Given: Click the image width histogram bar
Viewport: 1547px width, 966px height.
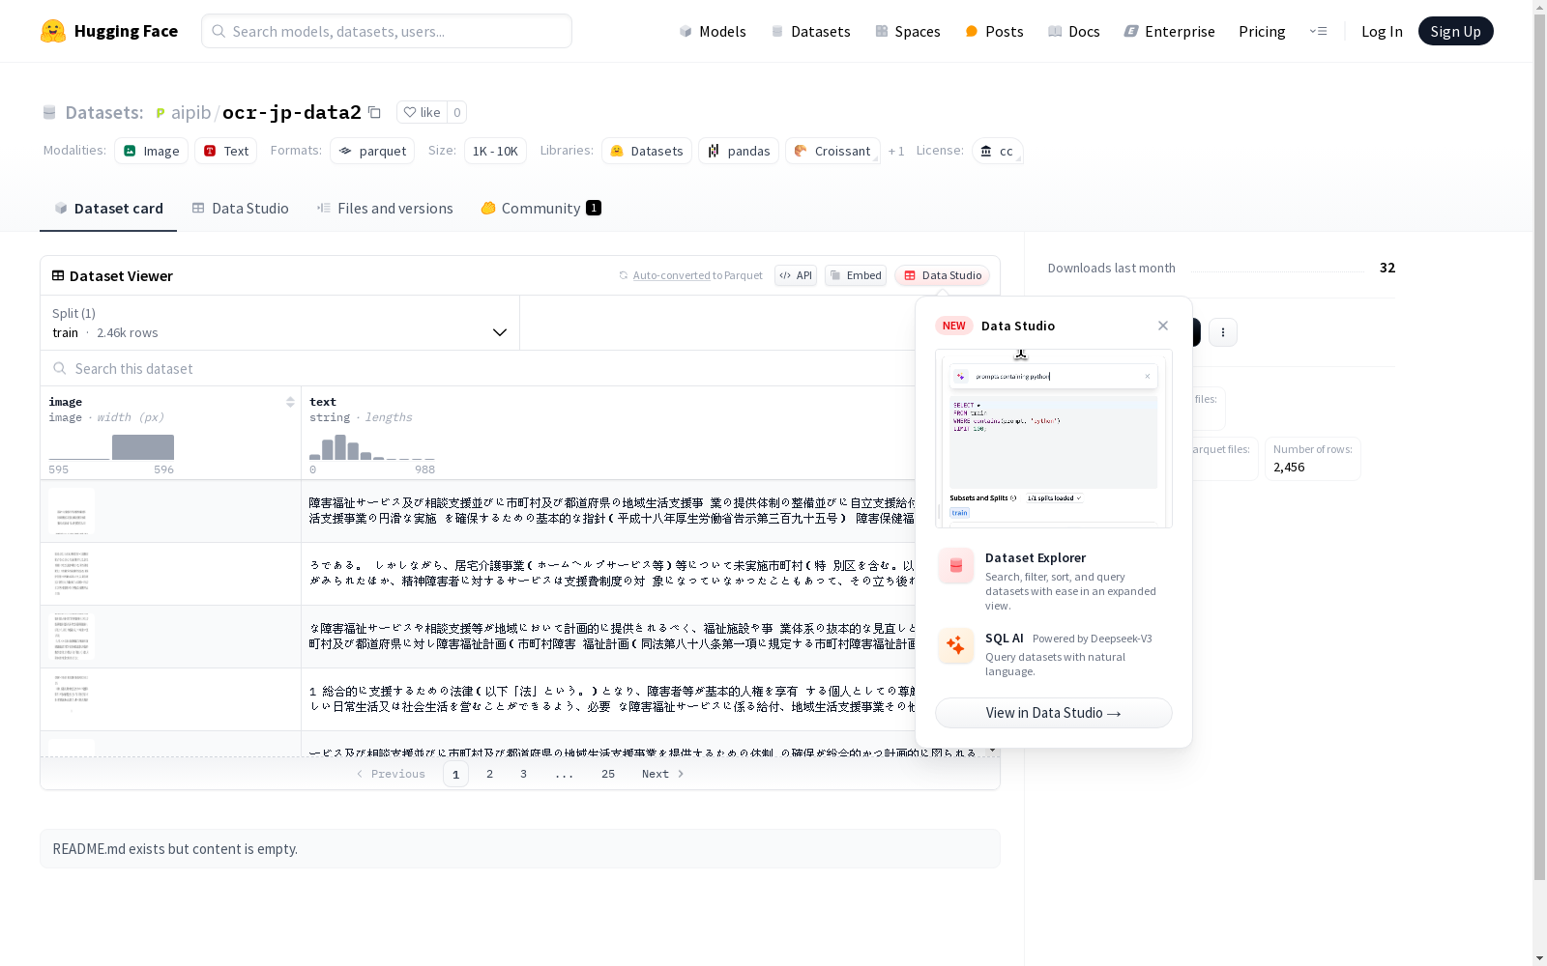Looking at the screenshot, I should [x=143, y=447].
